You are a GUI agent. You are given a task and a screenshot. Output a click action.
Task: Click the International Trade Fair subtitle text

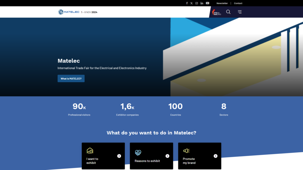point(102,68)
